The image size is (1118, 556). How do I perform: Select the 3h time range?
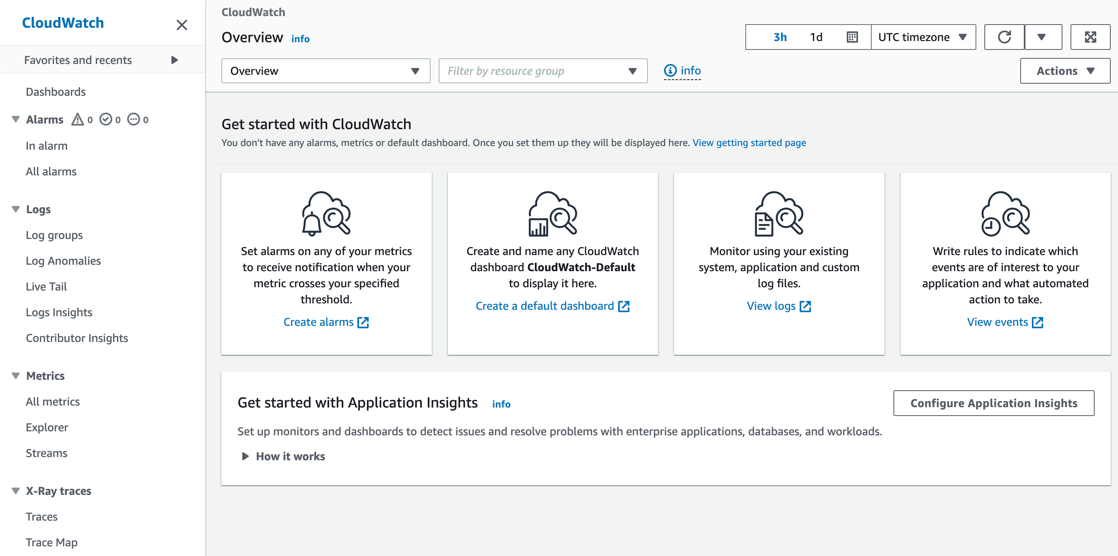(780, 37)
